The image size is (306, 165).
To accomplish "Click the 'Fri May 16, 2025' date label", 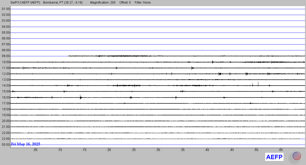I will click(x=25, y=144).
